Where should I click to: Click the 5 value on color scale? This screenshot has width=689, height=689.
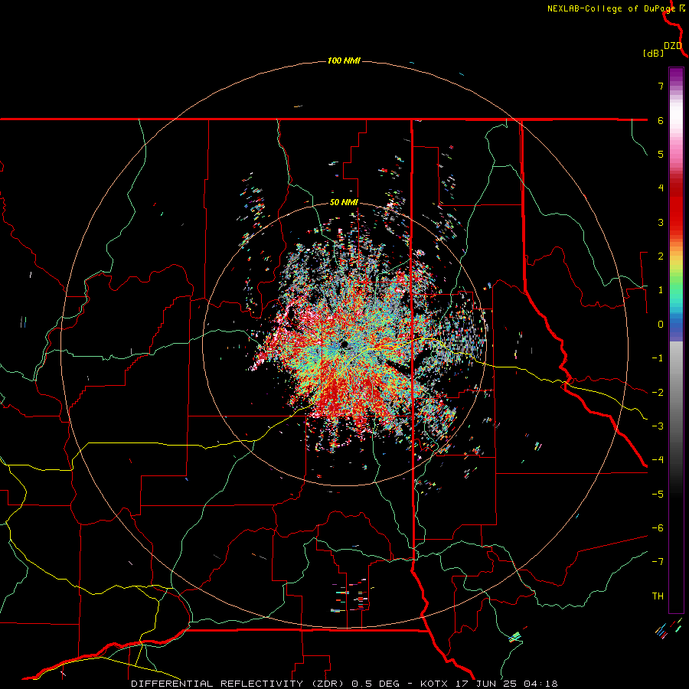[661, 154]
